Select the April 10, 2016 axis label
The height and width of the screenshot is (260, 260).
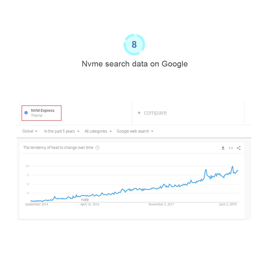pos(90,204)
